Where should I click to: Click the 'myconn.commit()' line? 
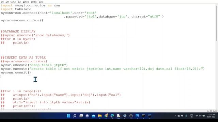[16, 73]
